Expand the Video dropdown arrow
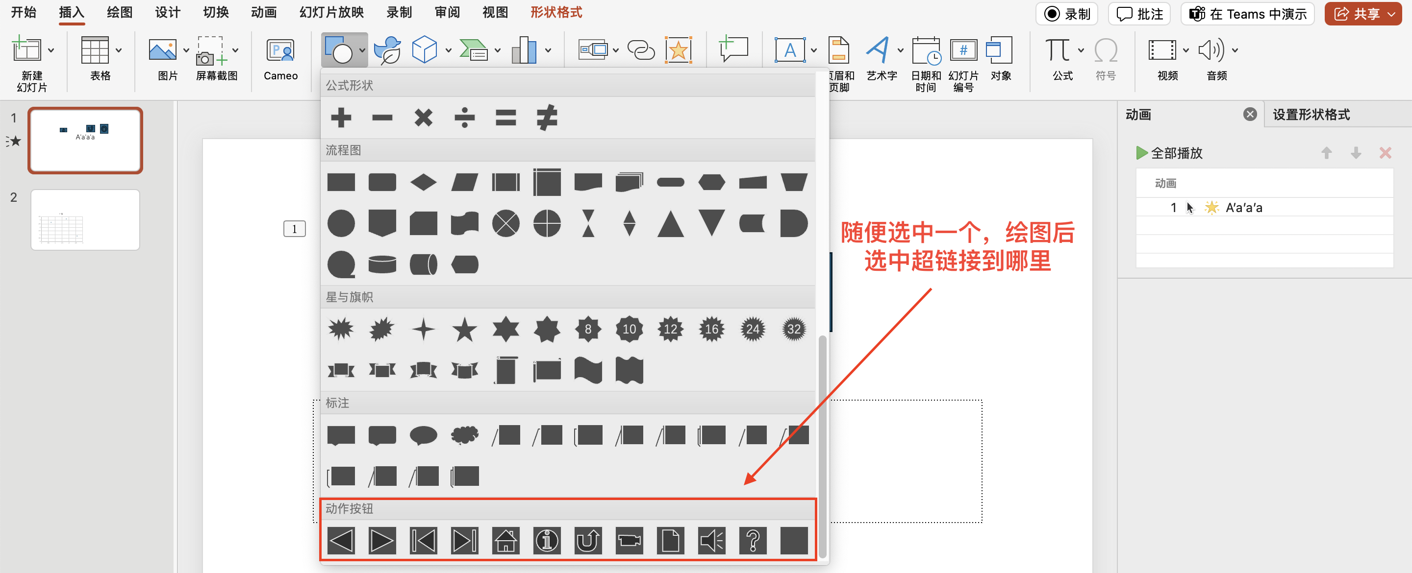The height and width of the screenshot is (573, 1412). (x=1185, y=50)
